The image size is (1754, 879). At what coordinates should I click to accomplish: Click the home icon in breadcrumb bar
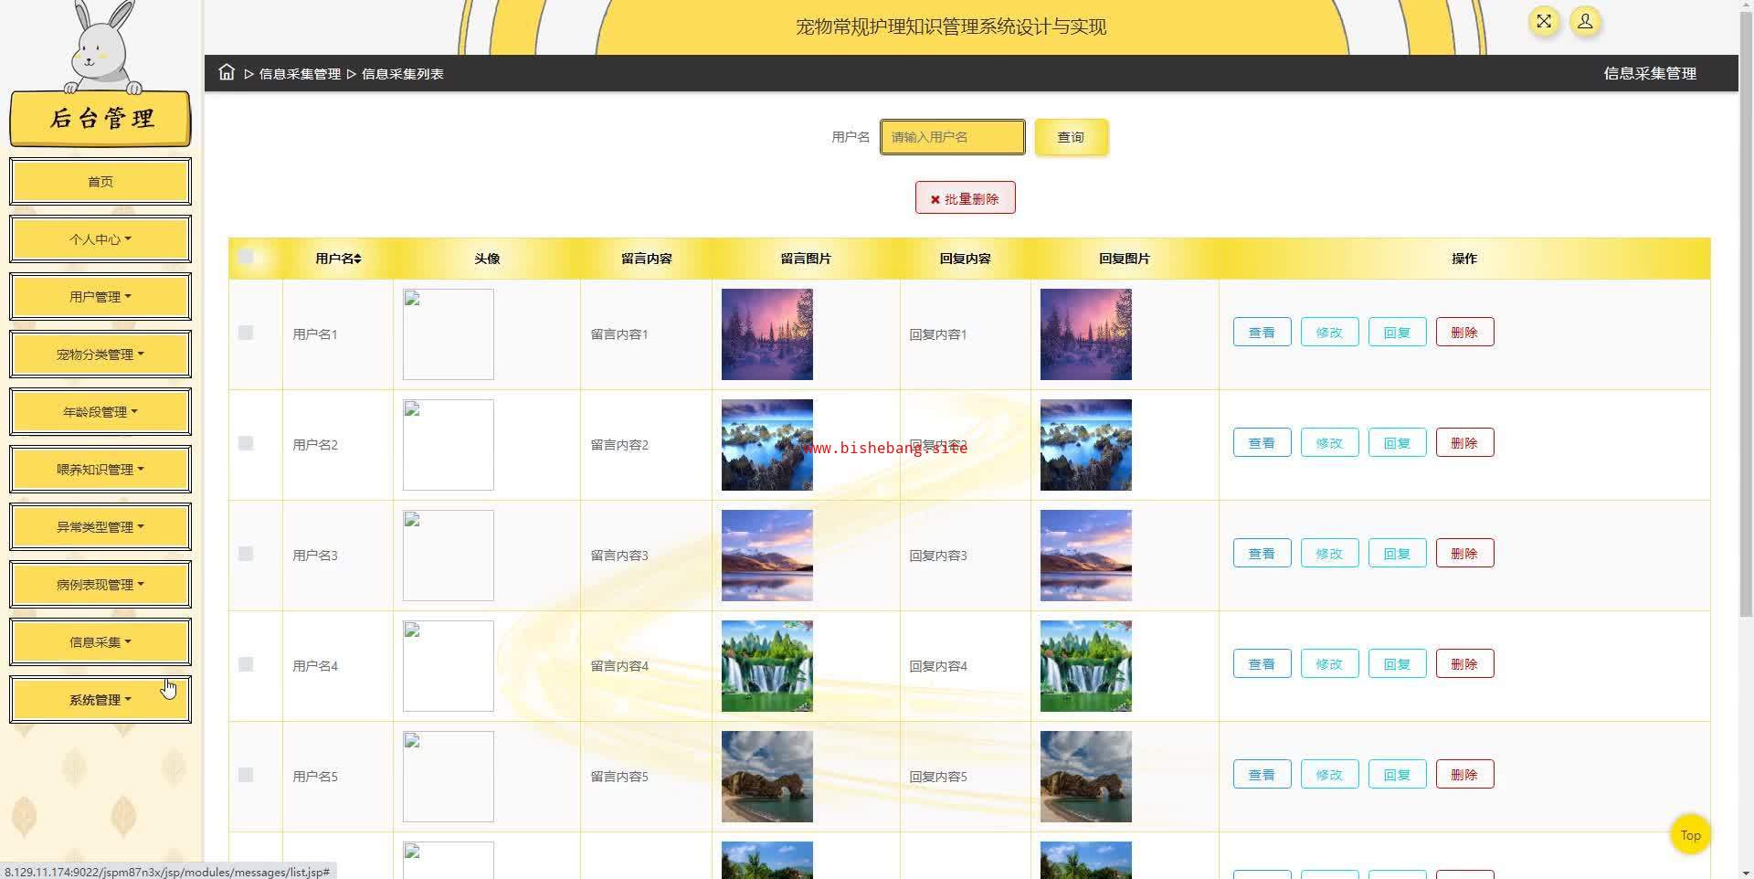pyautogui.click(x=227, y=72)
